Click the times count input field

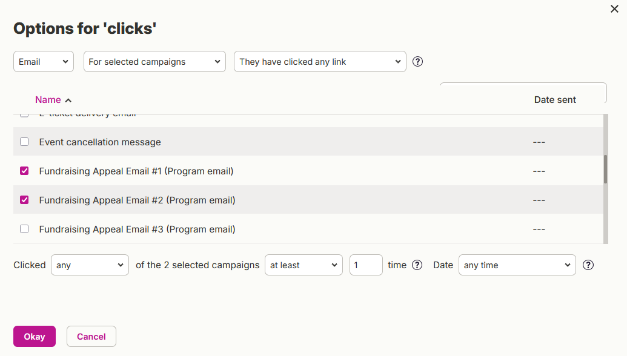(366, 265)
